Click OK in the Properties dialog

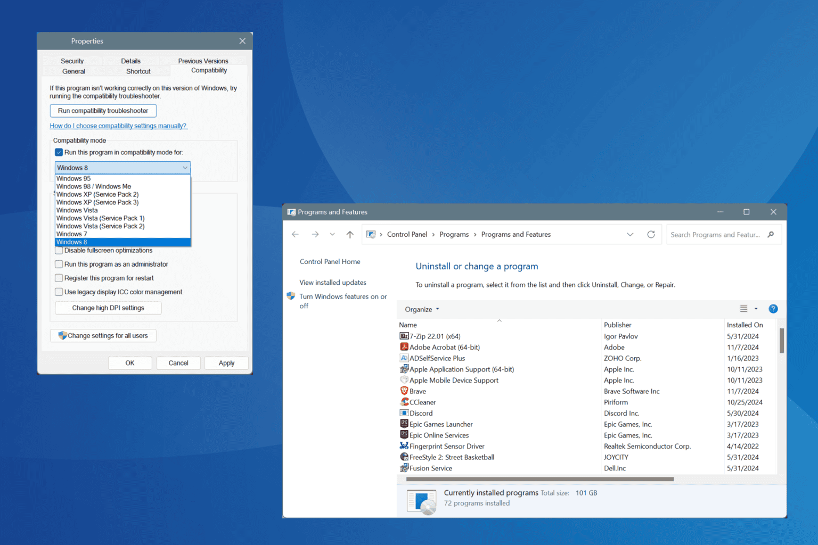130,363
